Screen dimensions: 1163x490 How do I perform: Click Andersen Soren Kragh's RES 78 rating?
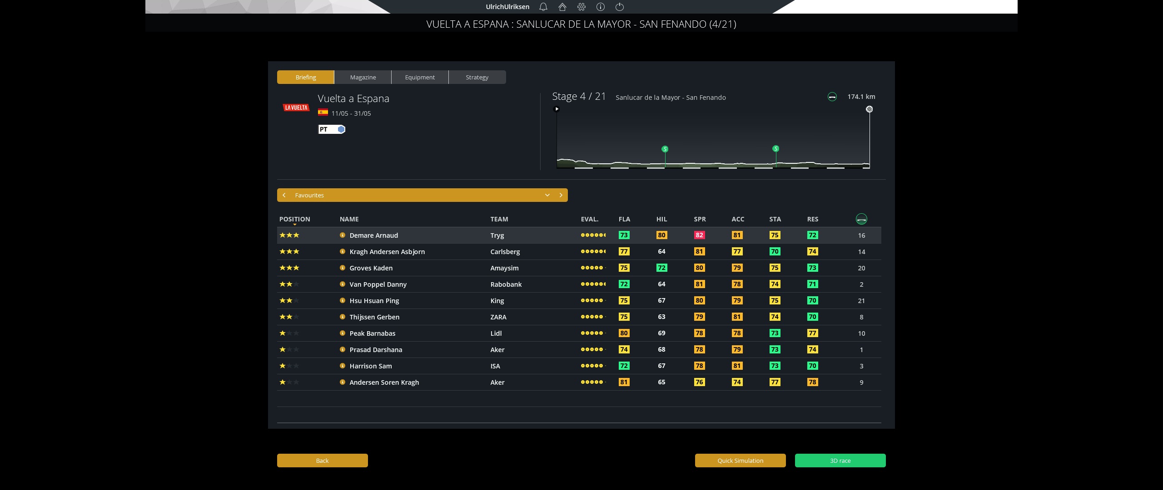813,382
